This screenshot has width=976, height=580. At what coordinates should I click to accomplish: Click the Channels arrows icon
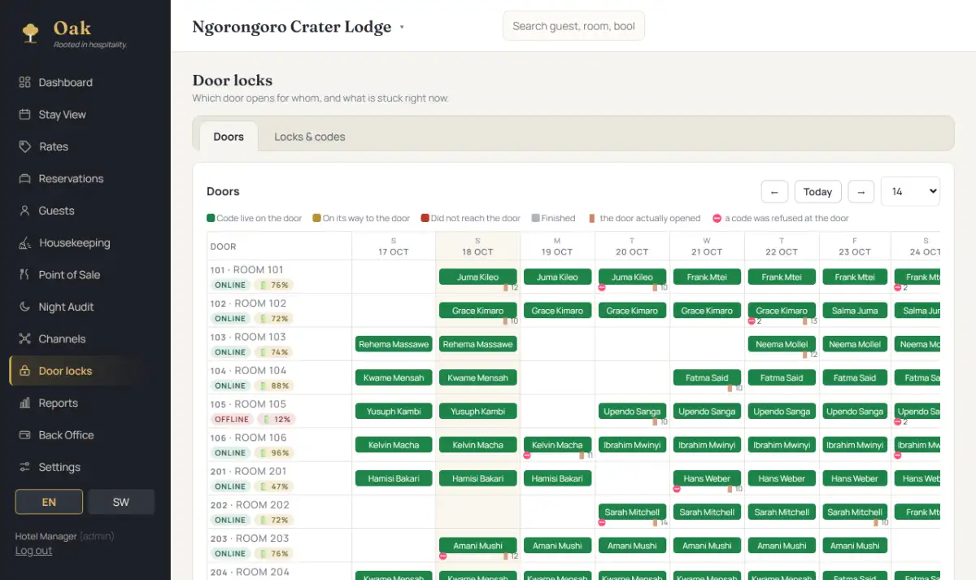tap(24, 338)
